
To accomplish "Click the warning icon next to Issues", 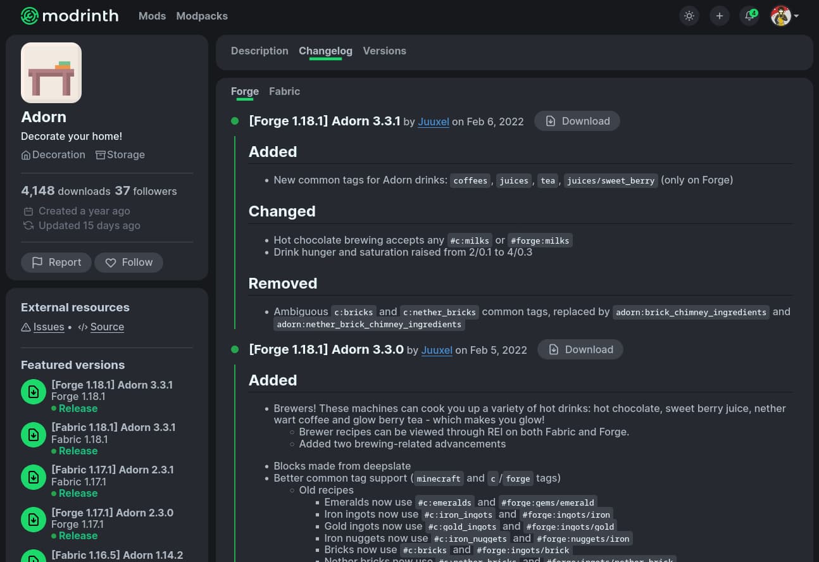I will coord(26,327).
